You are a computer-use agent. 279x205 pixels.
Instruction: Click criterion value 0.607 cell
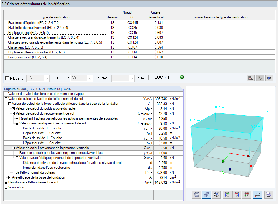156,33
